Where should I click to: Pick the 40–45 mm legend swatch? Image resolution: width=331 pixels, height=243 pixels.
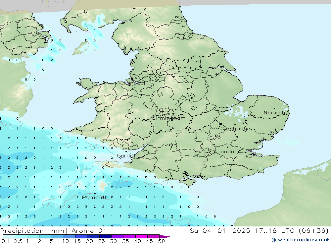tap(141, 236)
